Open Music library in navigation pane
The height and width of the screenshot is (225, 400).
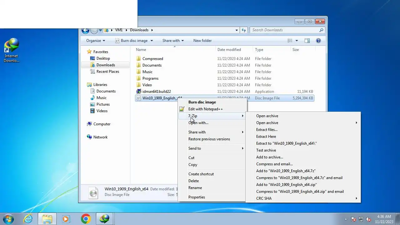101,98
